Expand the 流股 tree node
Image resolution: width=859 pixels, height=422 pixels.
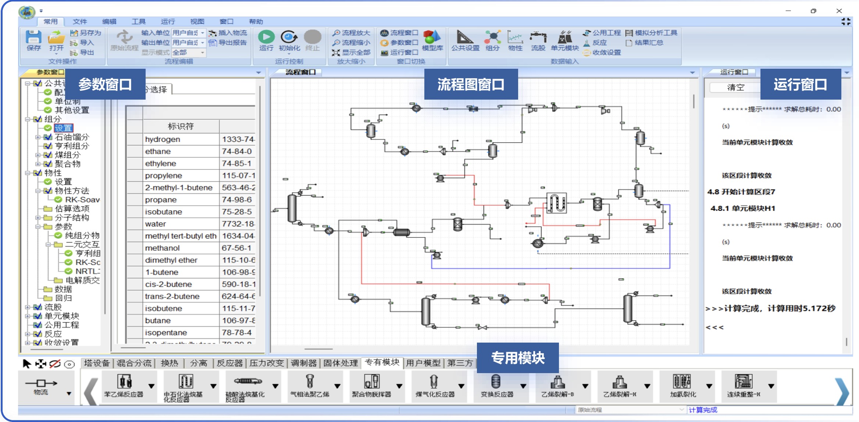coord(28,307)
